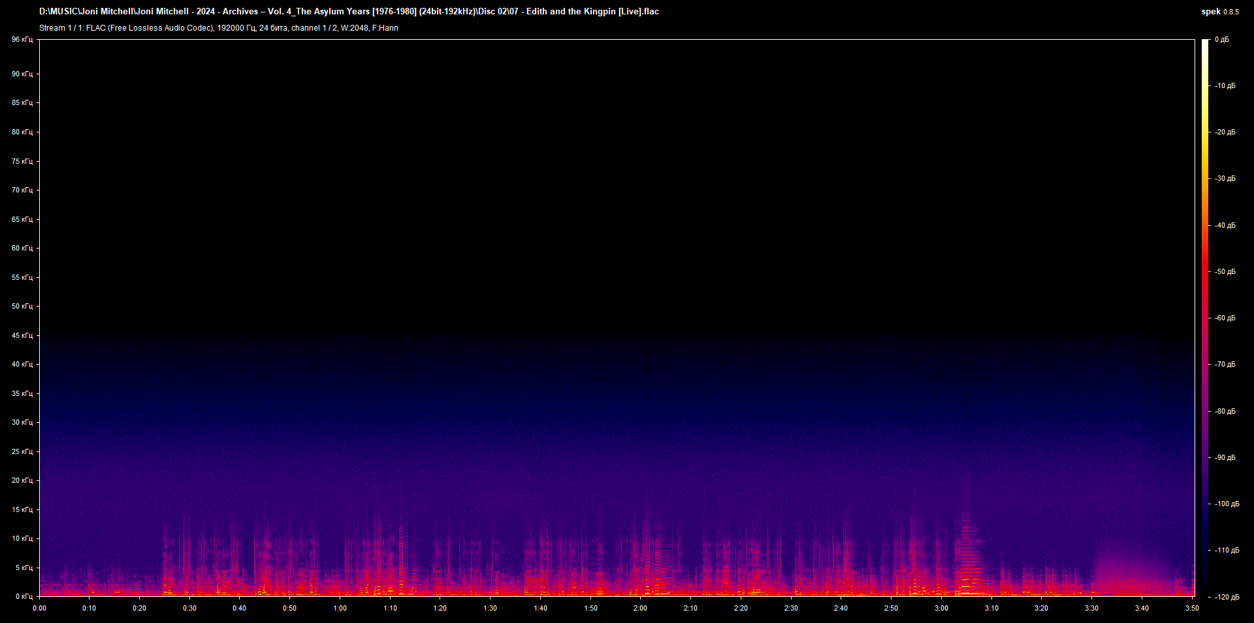Click the 70 кГц frequency axis label

click(x=22, y=190)
